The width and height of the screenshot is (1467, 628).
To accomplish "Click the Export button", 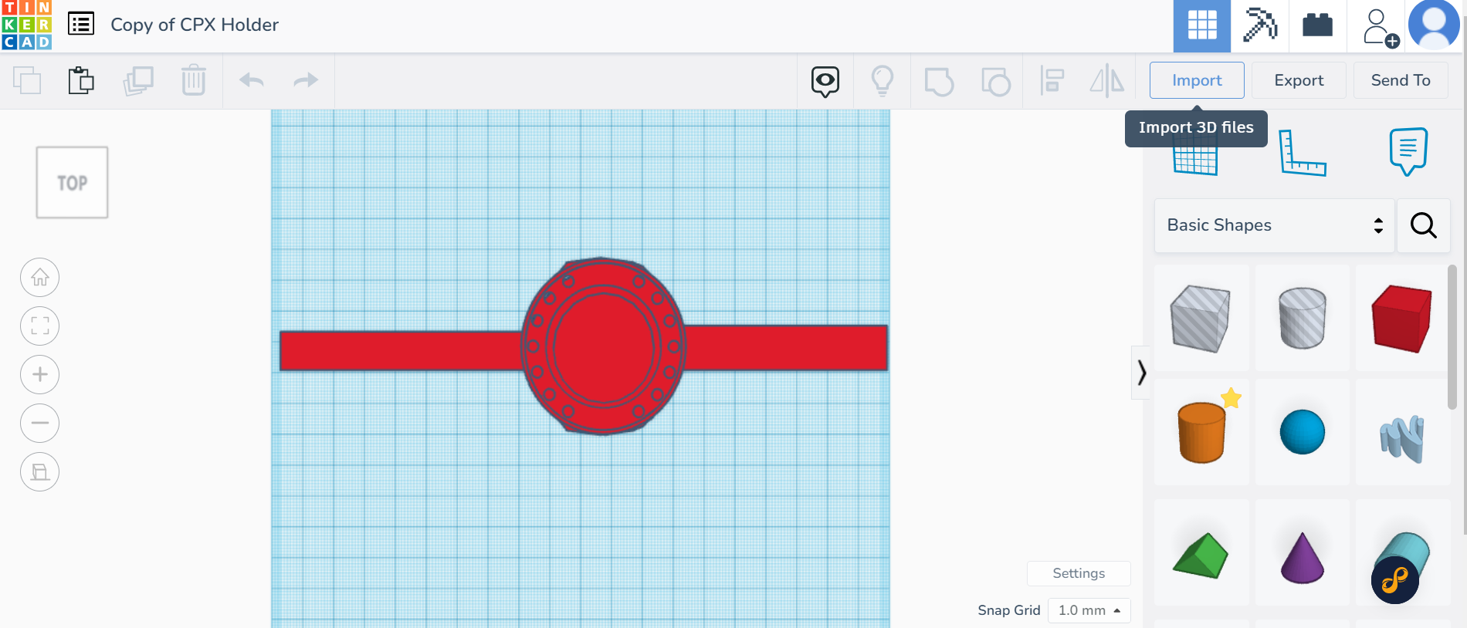I will coord(1299,80).
